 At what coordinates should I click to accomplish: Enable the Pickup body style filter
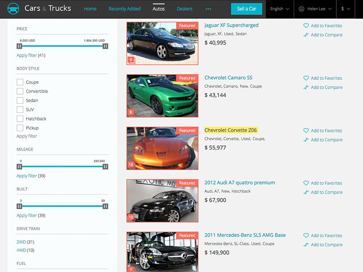tap(20, 128)
